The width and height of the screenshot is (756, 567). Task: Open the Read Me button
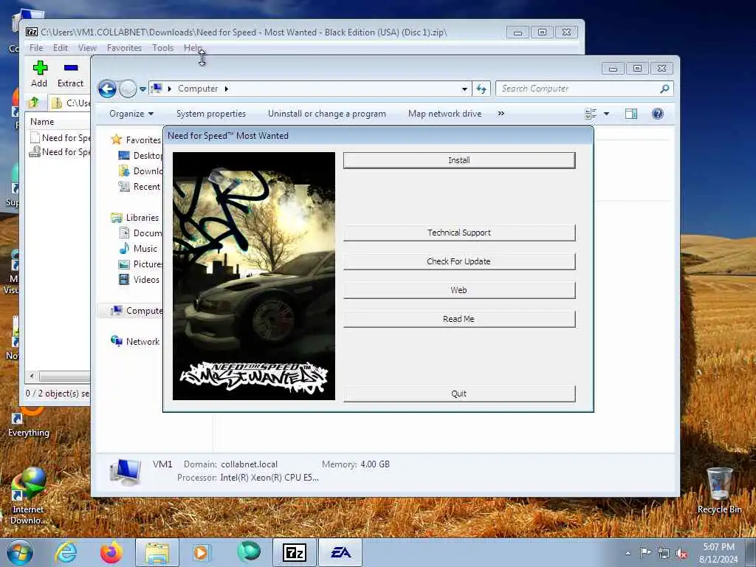coord(459,319)
